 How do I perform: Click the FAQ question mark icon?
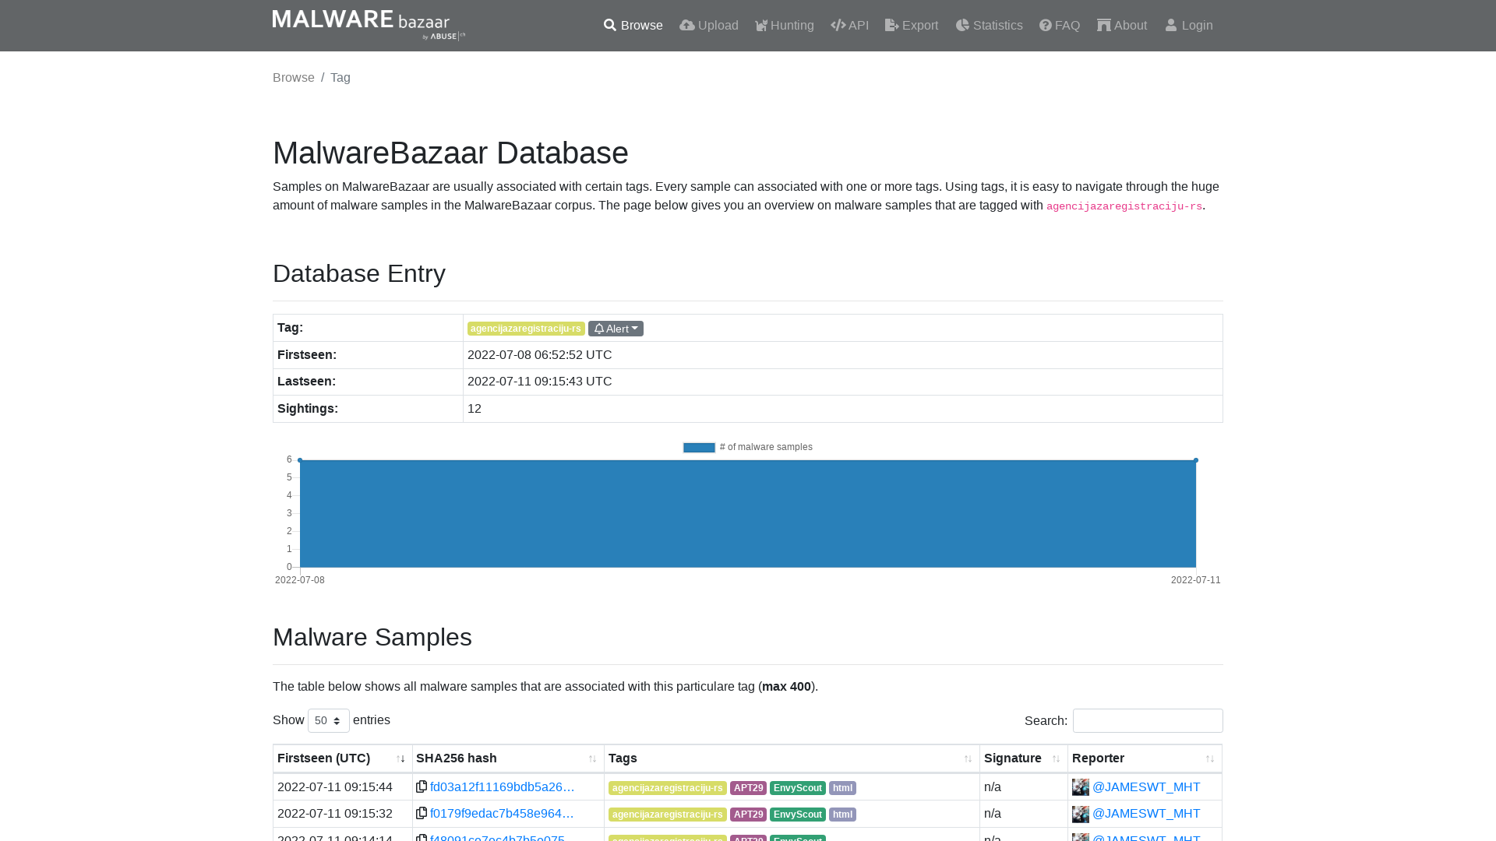(1044, 25)
